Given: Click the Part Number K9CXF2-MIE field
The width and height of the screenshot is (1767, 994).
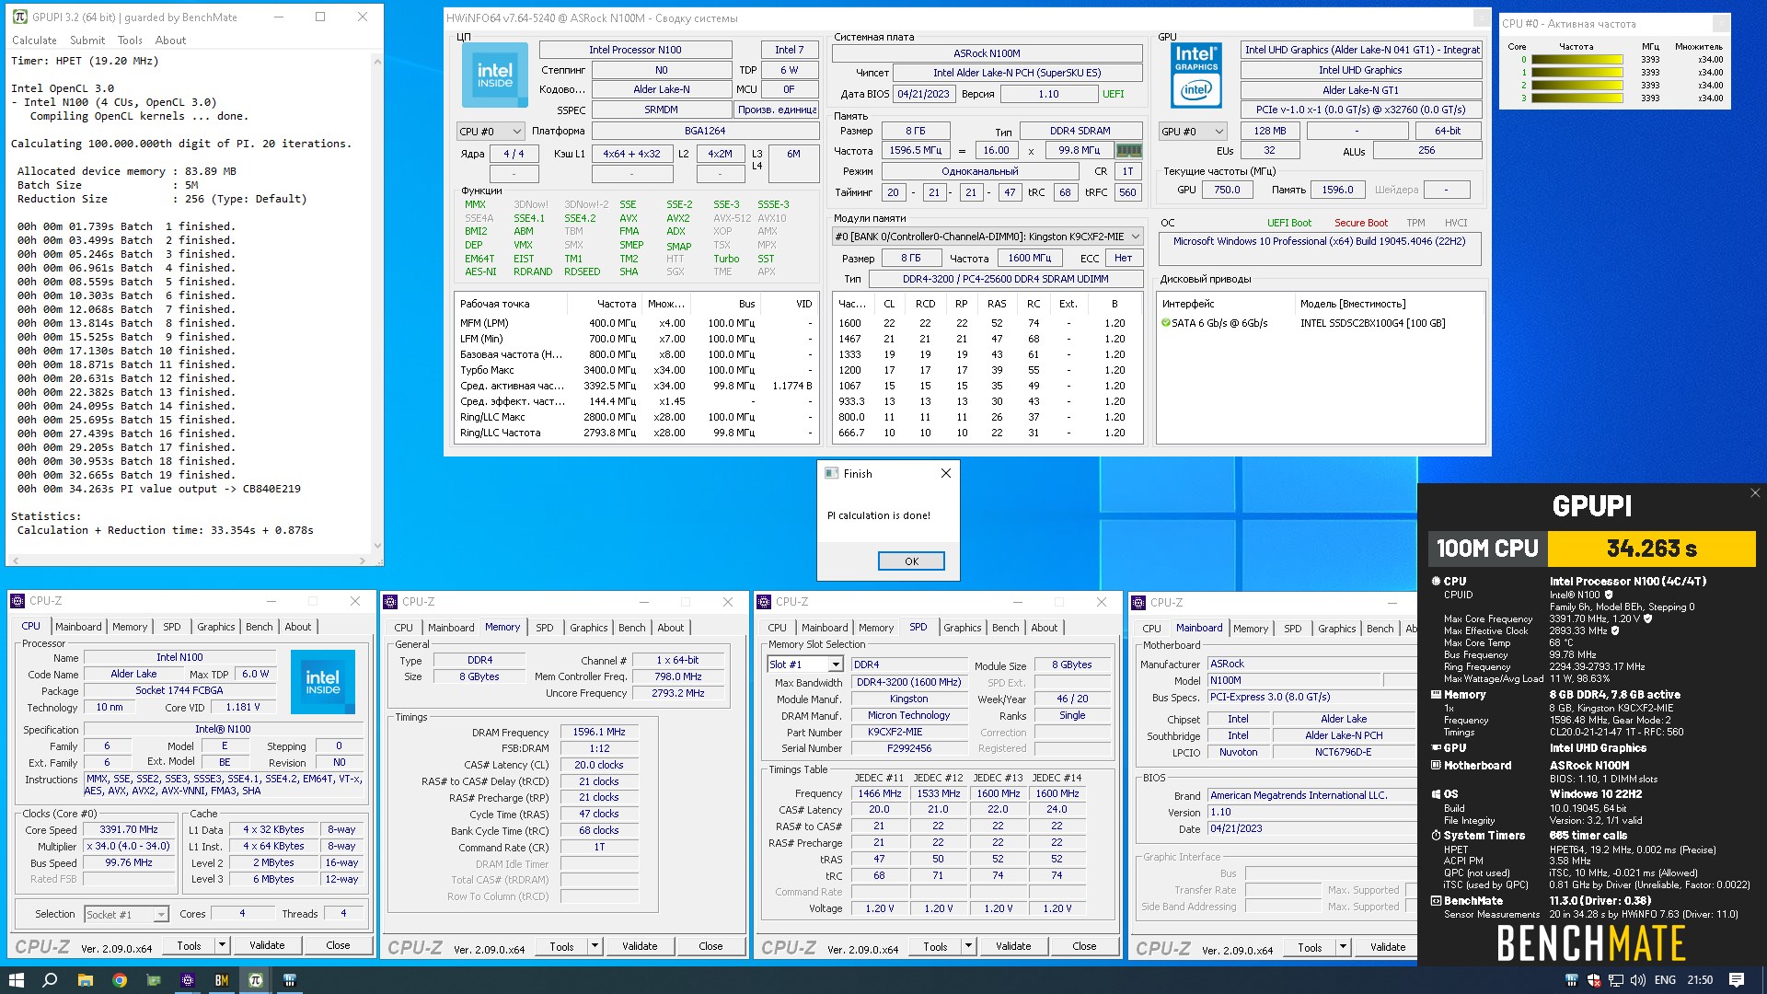Looking at the screenshot, I should pos(908,733).
